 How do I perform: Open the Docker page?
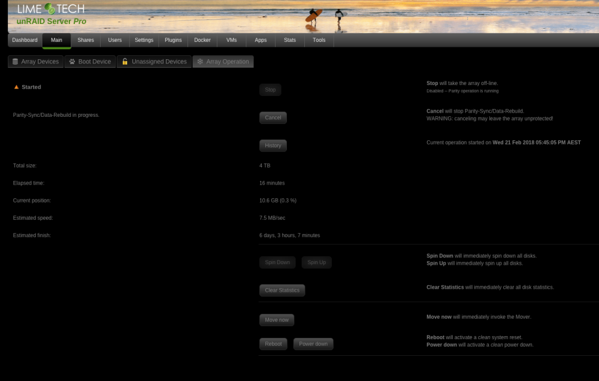(202, 40)
